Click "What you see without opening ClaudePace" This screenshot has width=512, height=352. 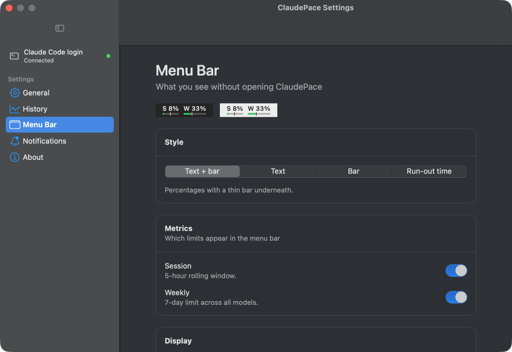pos(239,87)
